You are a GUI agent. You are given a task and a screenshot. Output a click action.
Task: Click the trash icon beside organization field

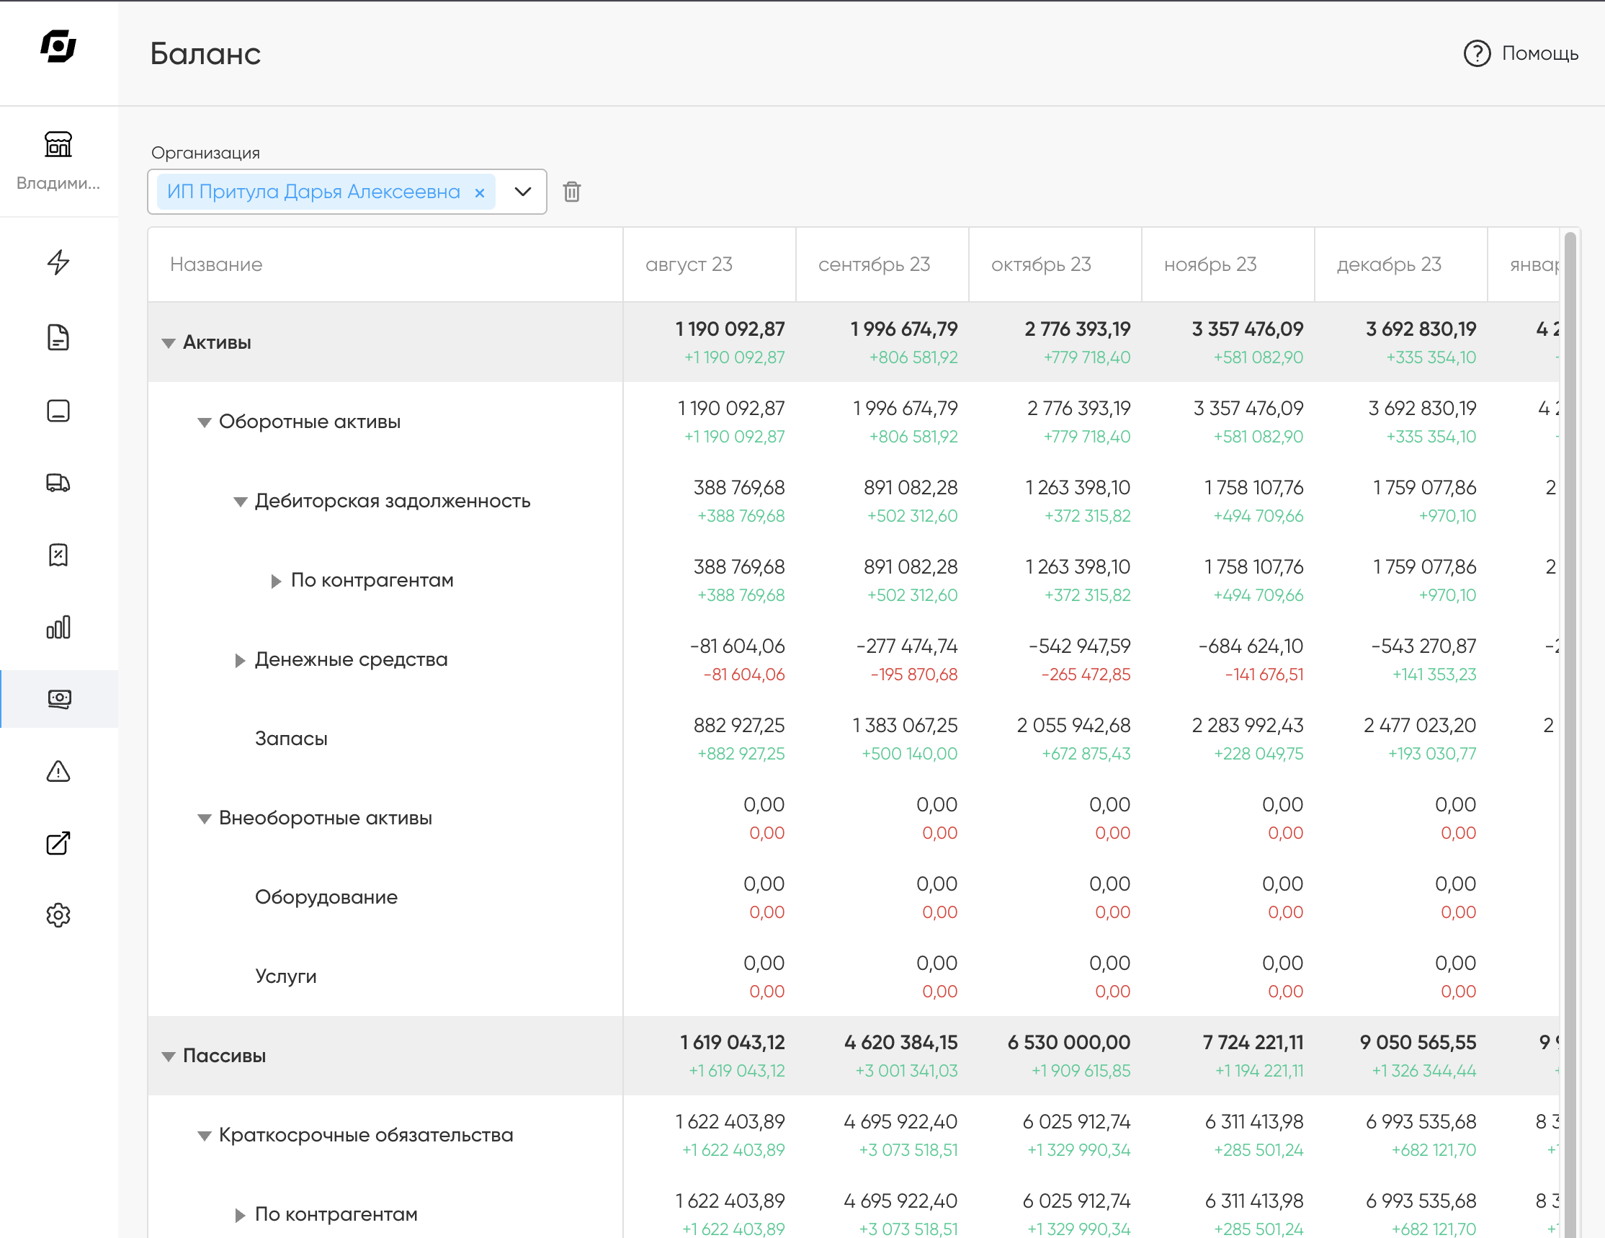coord(572,192)
